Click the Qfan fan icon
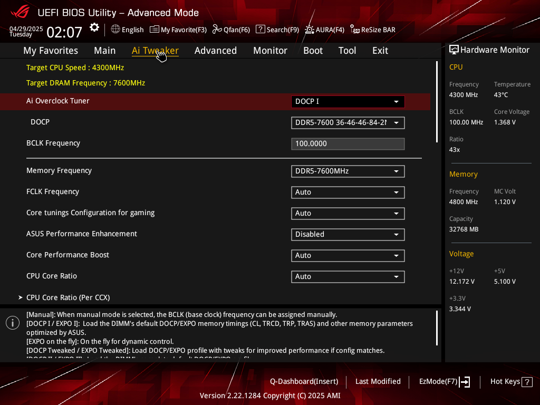The image size is (540, 405). point(217,30)
